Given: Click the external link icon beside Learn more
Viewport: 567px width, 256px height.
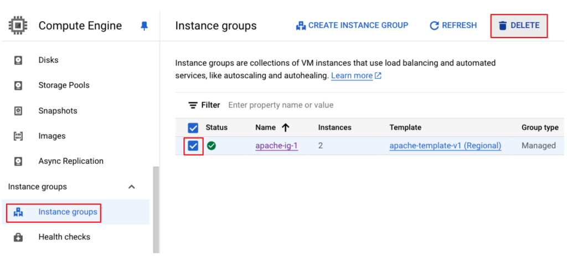Looking at the screenshot, I should (x=378, y=76).
